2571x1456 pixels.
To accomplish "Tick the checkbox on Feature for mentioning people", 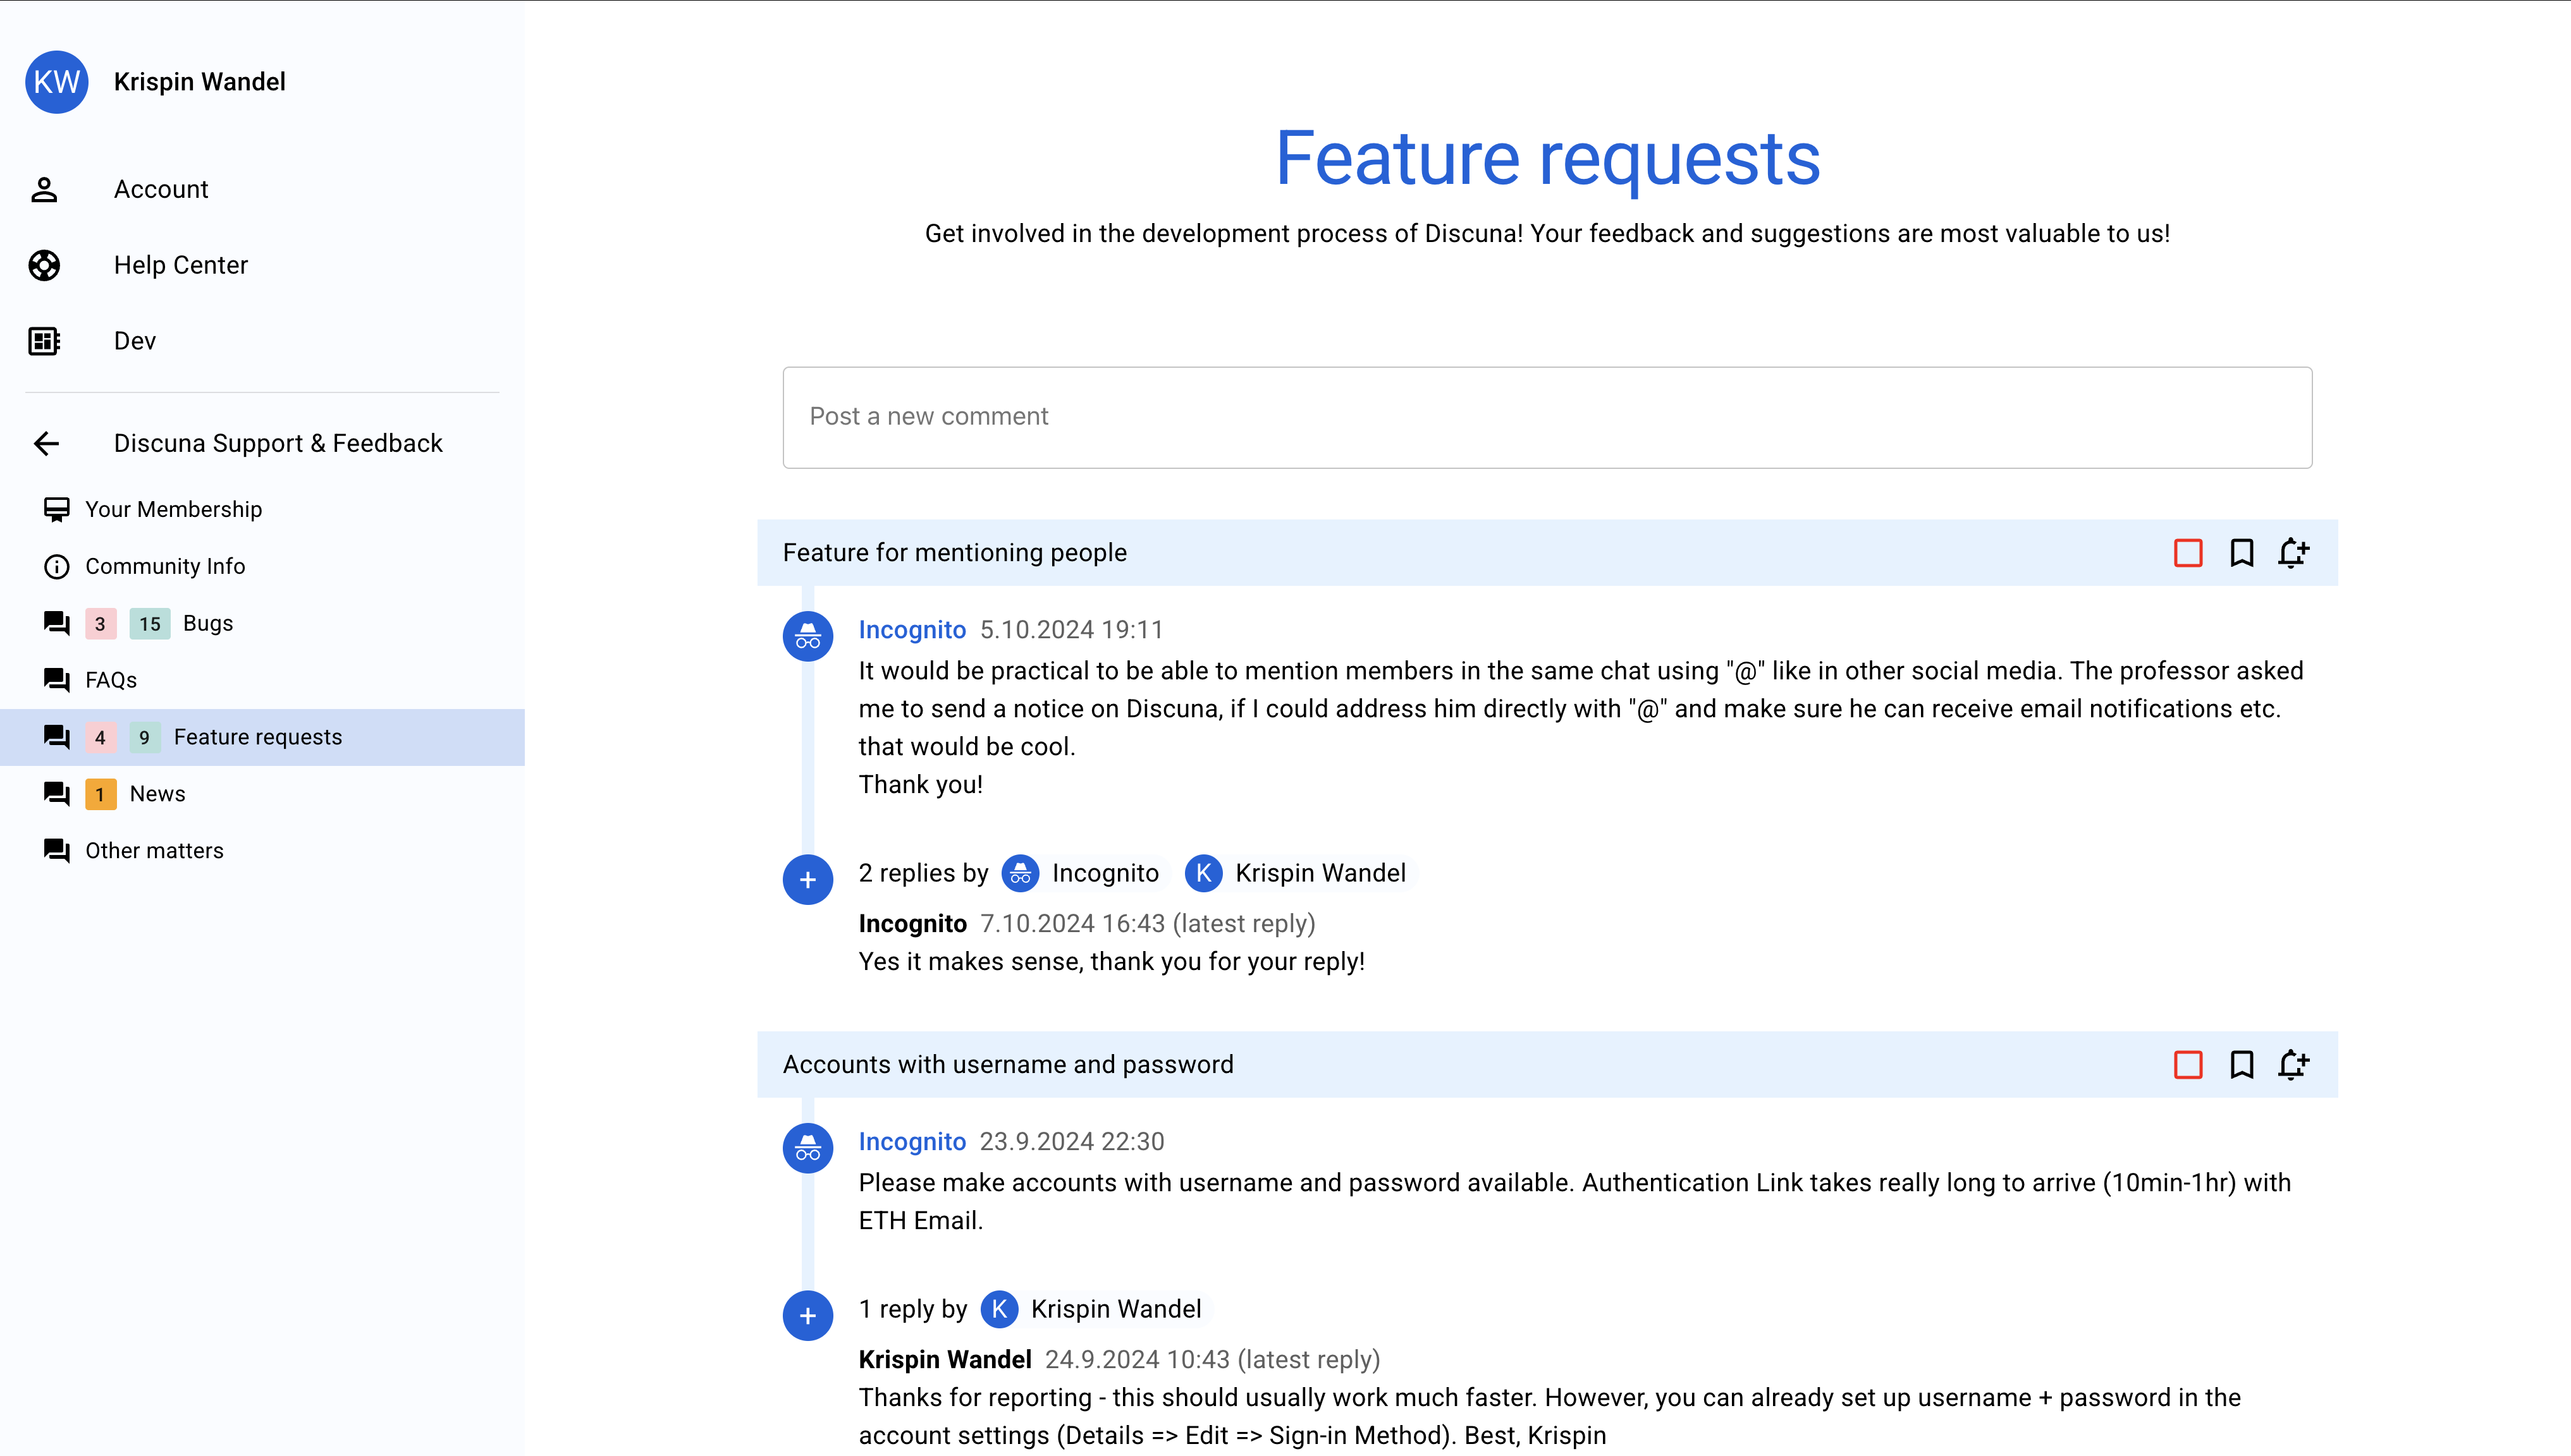I will 2188,553.
